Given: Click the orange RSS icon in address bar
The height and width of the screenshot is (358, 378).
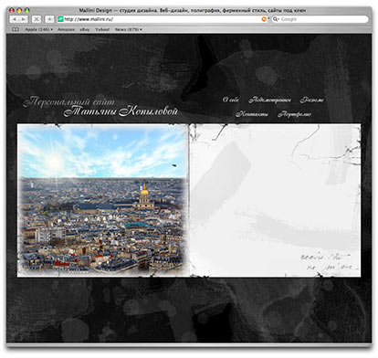Looking at the screenshot, I should point(264,19).
